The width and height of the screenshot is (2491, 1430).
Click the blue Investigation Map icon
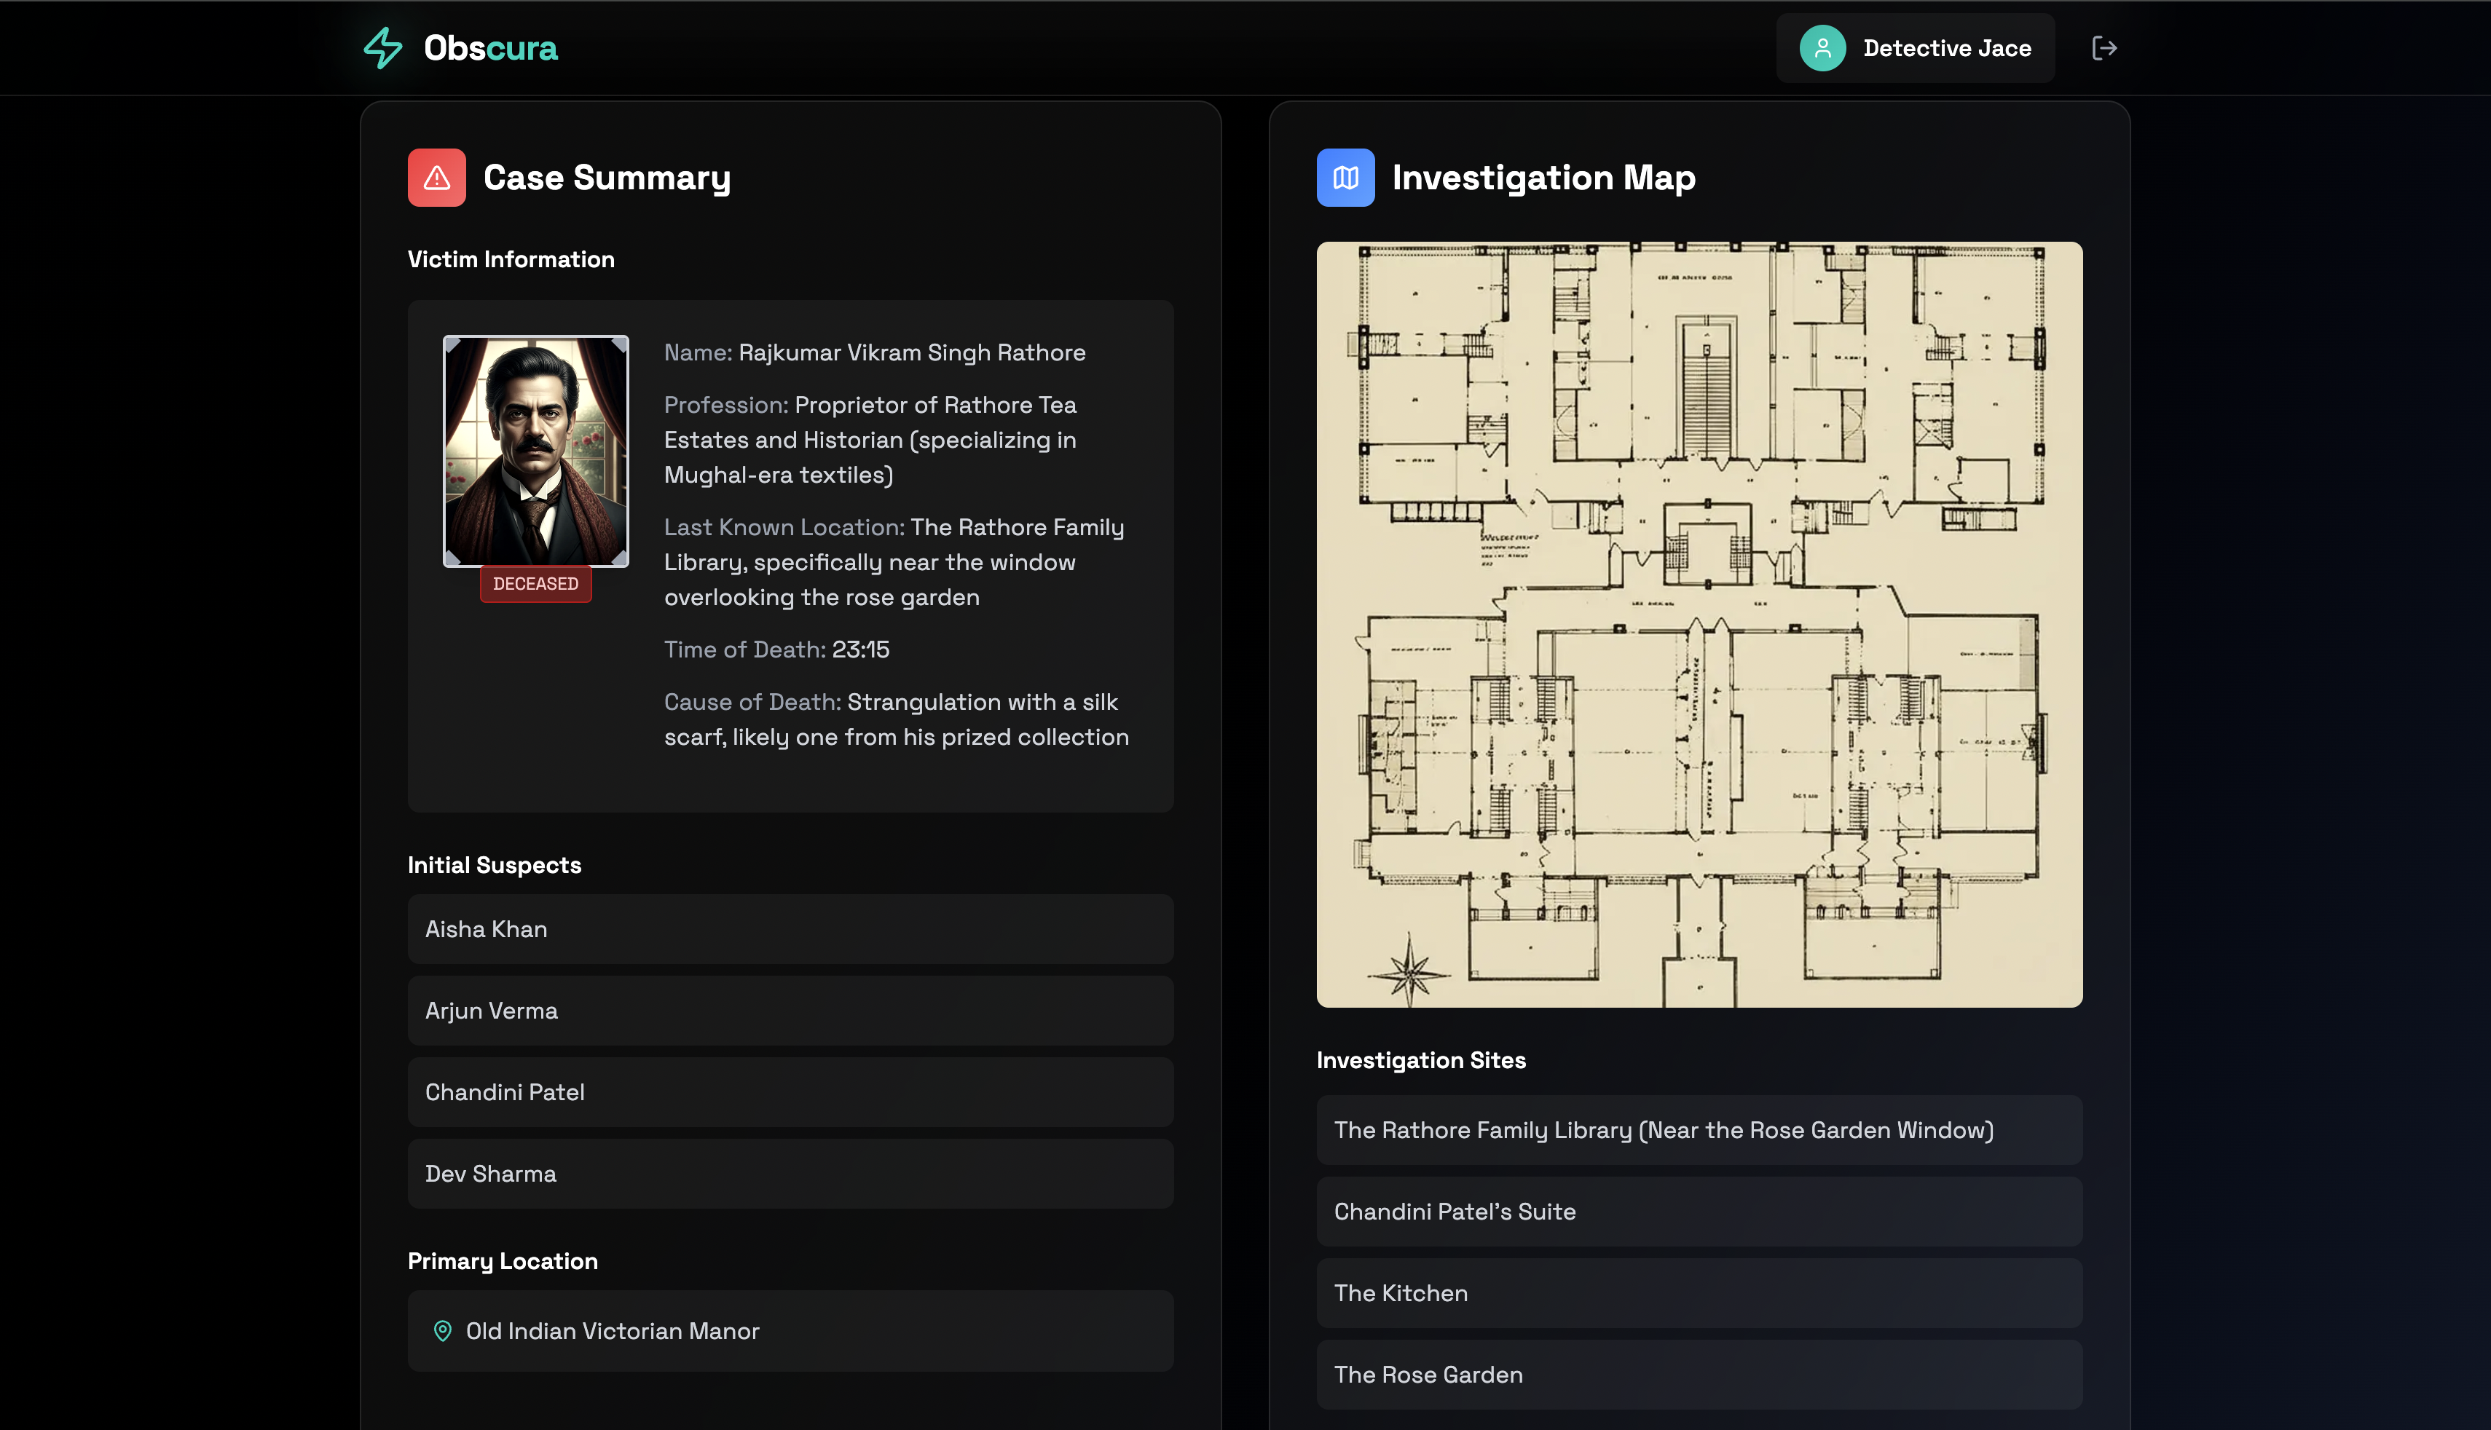pos(1345,178)
